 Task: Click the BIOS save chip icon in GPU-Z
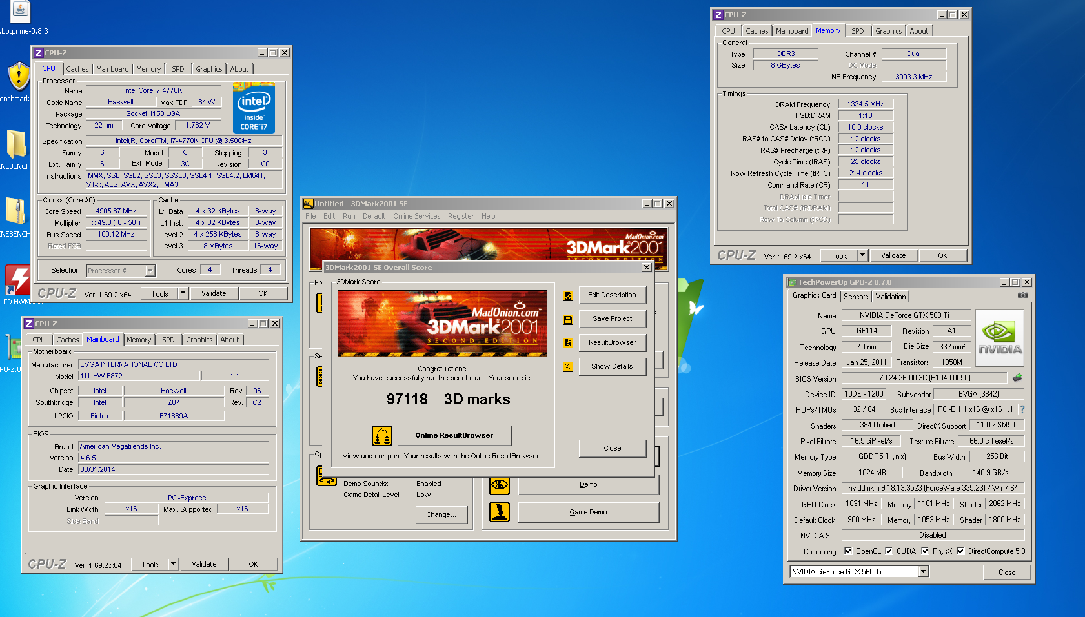pos(1018,378)
